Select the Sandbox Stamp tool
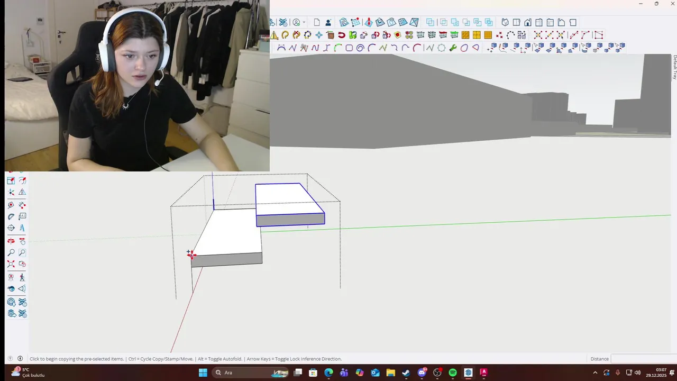Viewport: 677px width, 381px height. pyautogui.click(x=380, y=22)
